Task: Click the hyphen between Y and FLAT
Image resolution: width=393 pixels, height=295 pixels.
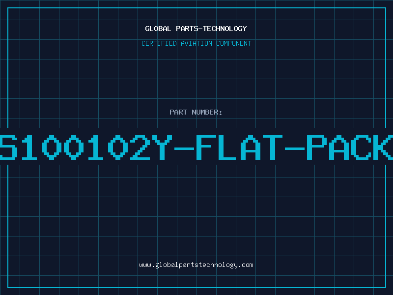Action: pos(184,148)
